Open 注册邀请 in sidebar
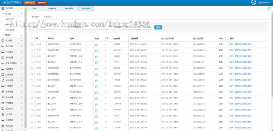273x131 pixels. tap(10, 30)
